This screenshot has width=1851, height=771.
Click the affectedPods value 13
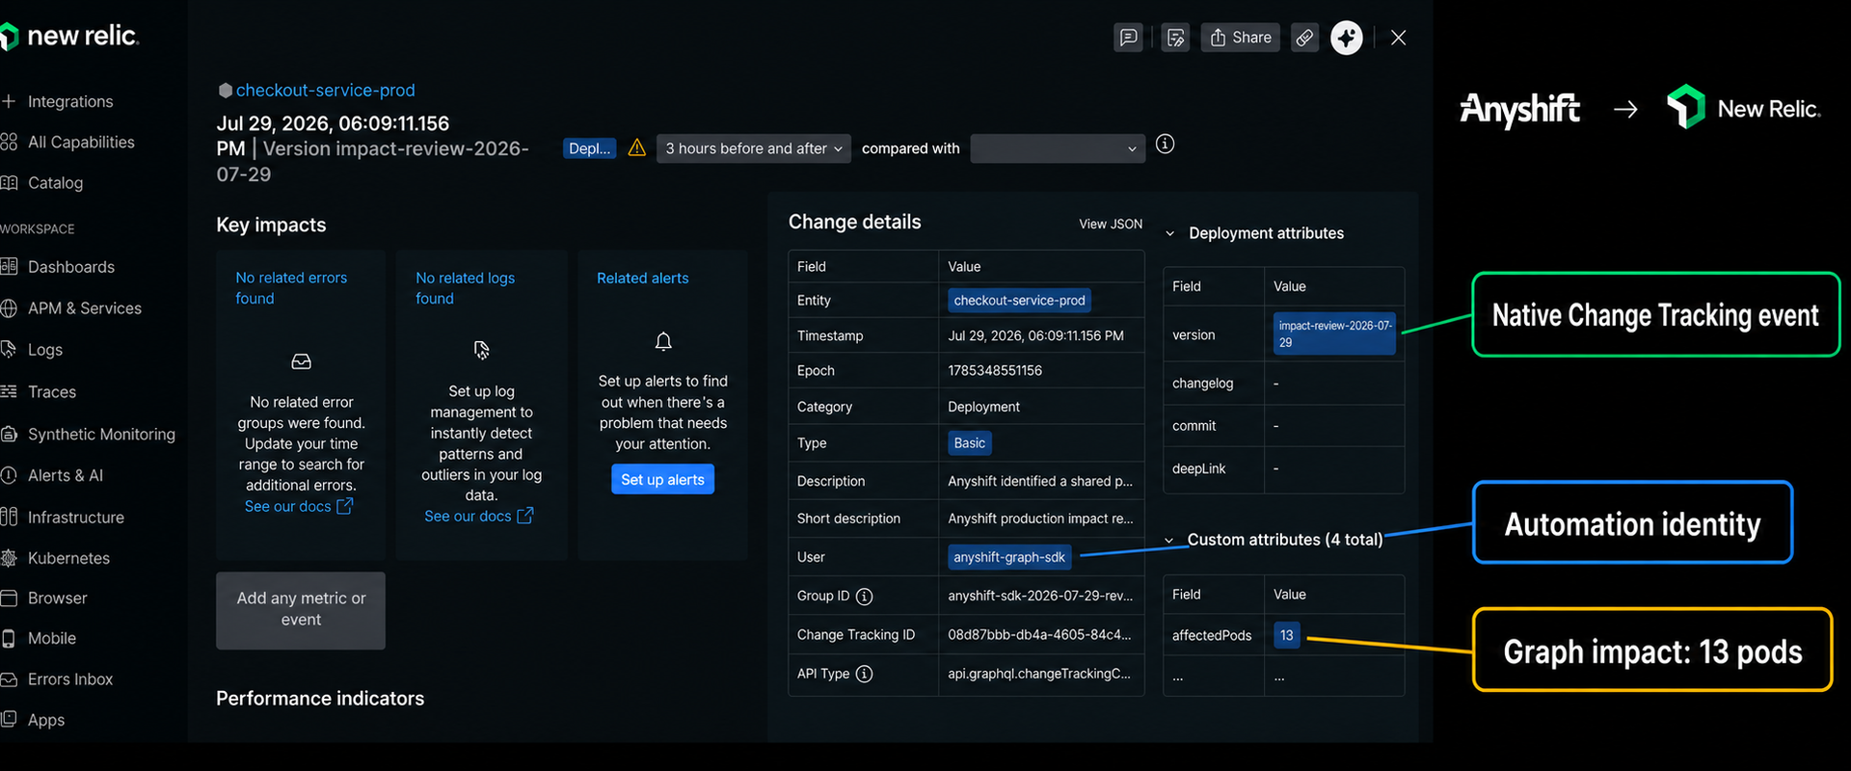[1286, 636]
